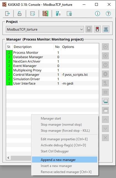This screenshot has width=116, height=178.
Task: Expand the ModbusTCP_torture project dropdown
Action: pyautogui.click(x=45, y=29)
